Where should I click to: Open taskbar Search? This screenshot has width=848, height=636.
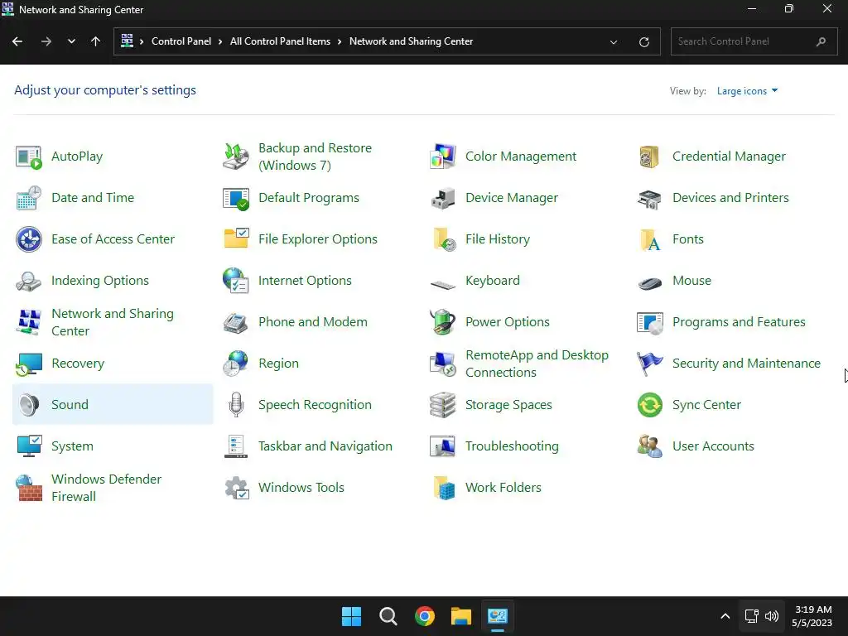coord(388,616)
